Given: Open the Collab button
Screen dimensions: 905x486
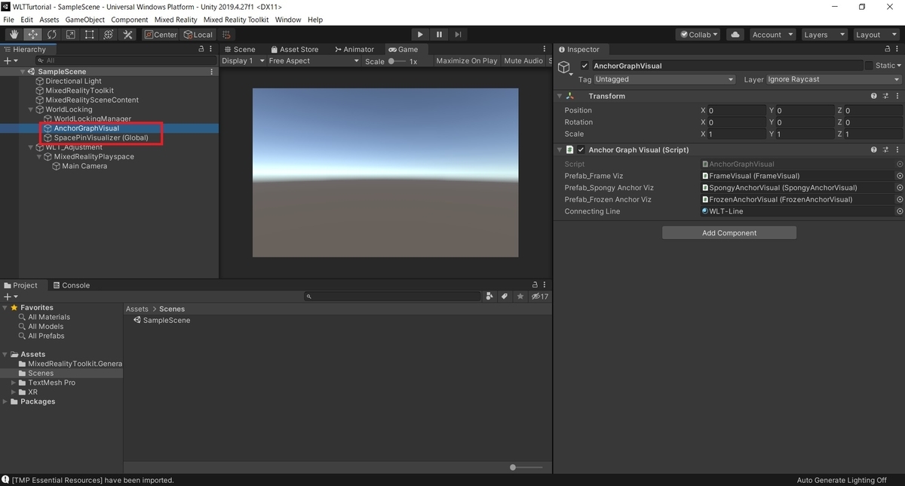Looking at the screenshot, I should pyautogui.click(x=698, y=35).
